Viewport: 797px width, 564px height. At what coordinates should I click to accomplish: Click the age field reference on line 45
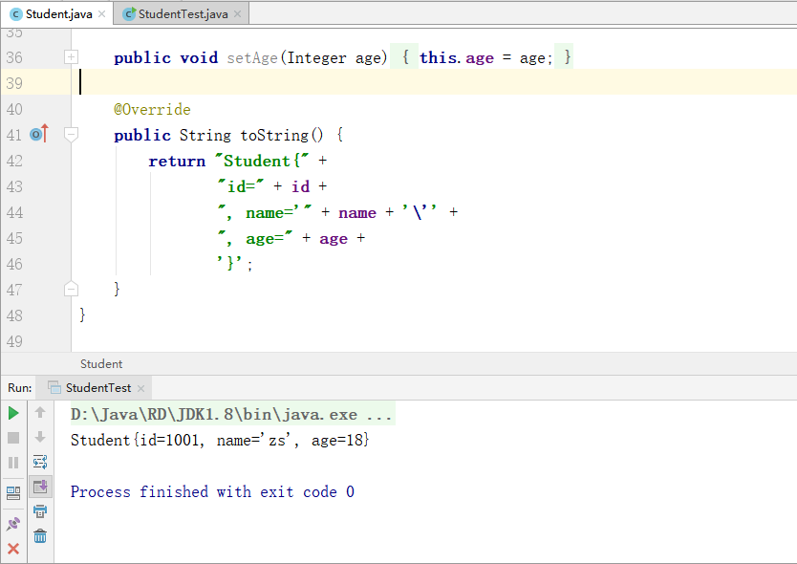(334, 239)
